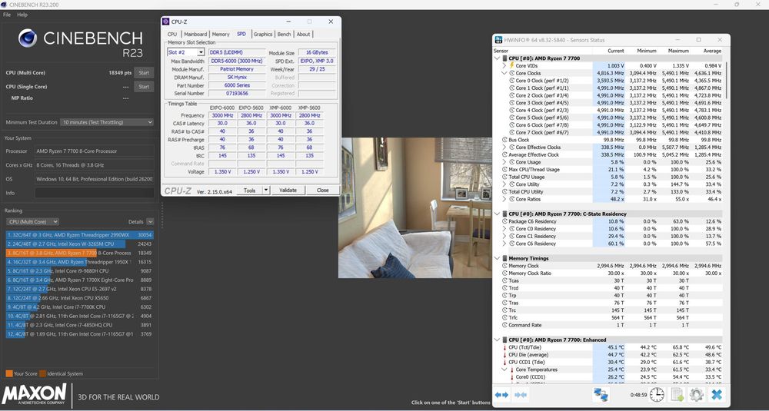Click the Package C6 Residency row
This screenshot has height=411, width=769.
(608, 221)
